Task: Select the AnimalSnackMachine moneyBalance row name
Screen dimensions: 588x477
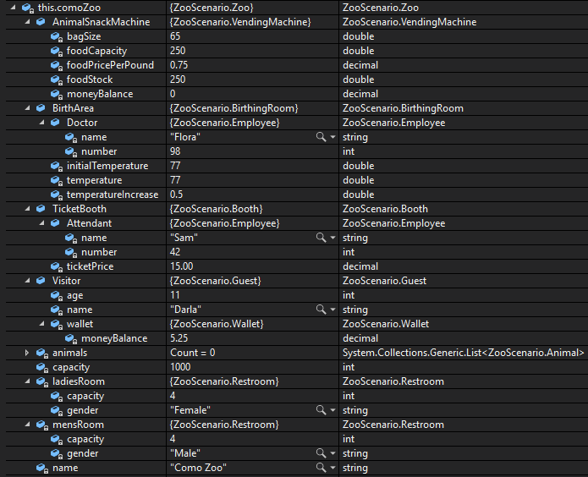Action: click(x=100, y=94)
